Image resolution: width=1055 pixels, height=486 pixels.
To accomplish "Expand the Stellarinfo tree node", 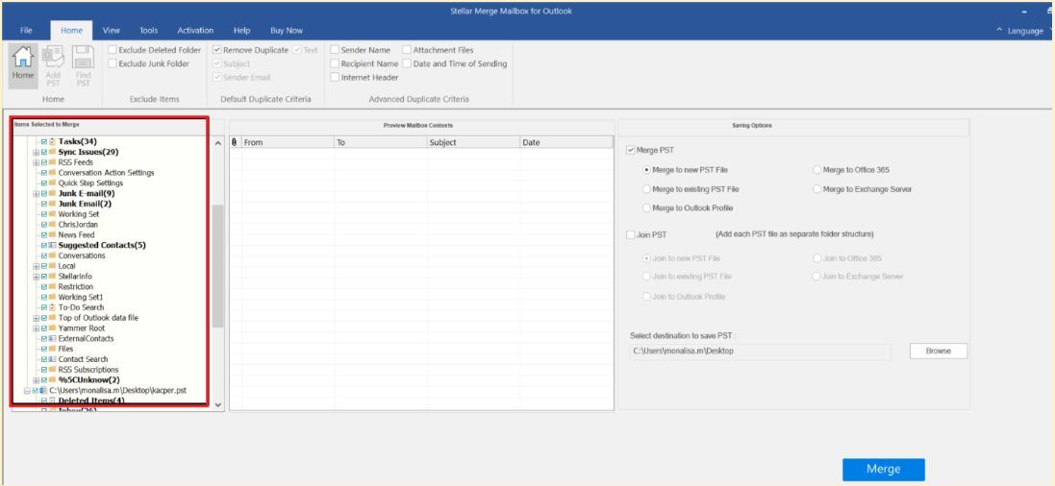I will [x=37, y=277].
